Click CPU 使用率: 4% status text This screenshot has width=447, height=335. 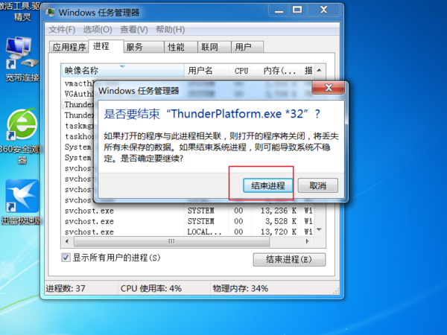pos(151,289)
